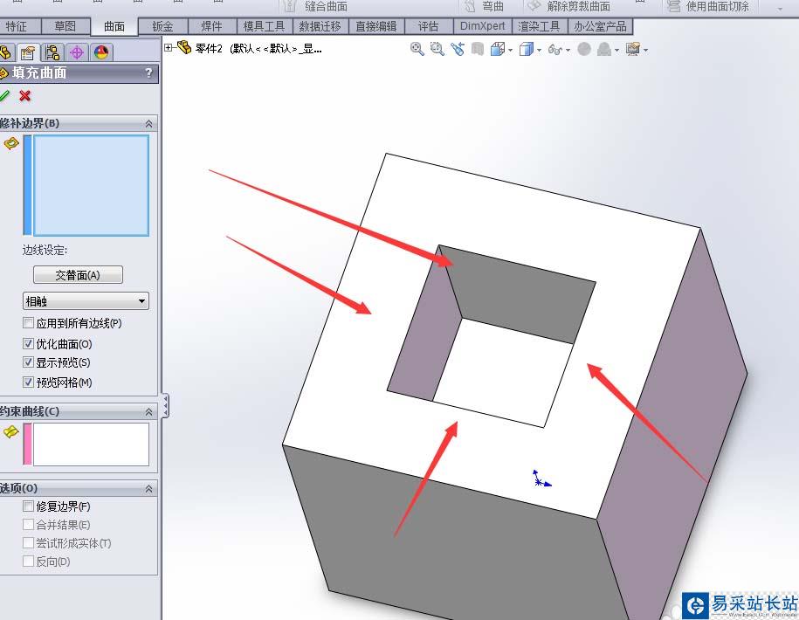Screen dimensions: 799x620
Task: Click Hide/Show Items glasses icon
Action: [554, 50]
